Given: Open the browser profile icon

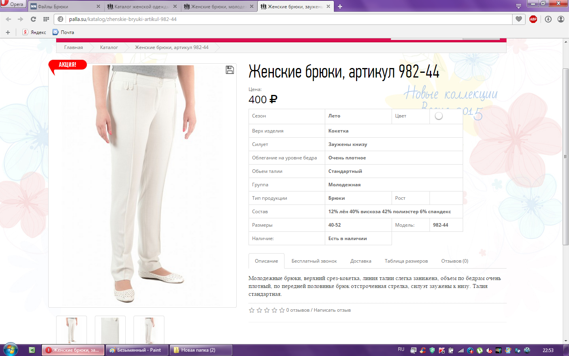Looking at the screenshot, I should [x=561, y=19].
